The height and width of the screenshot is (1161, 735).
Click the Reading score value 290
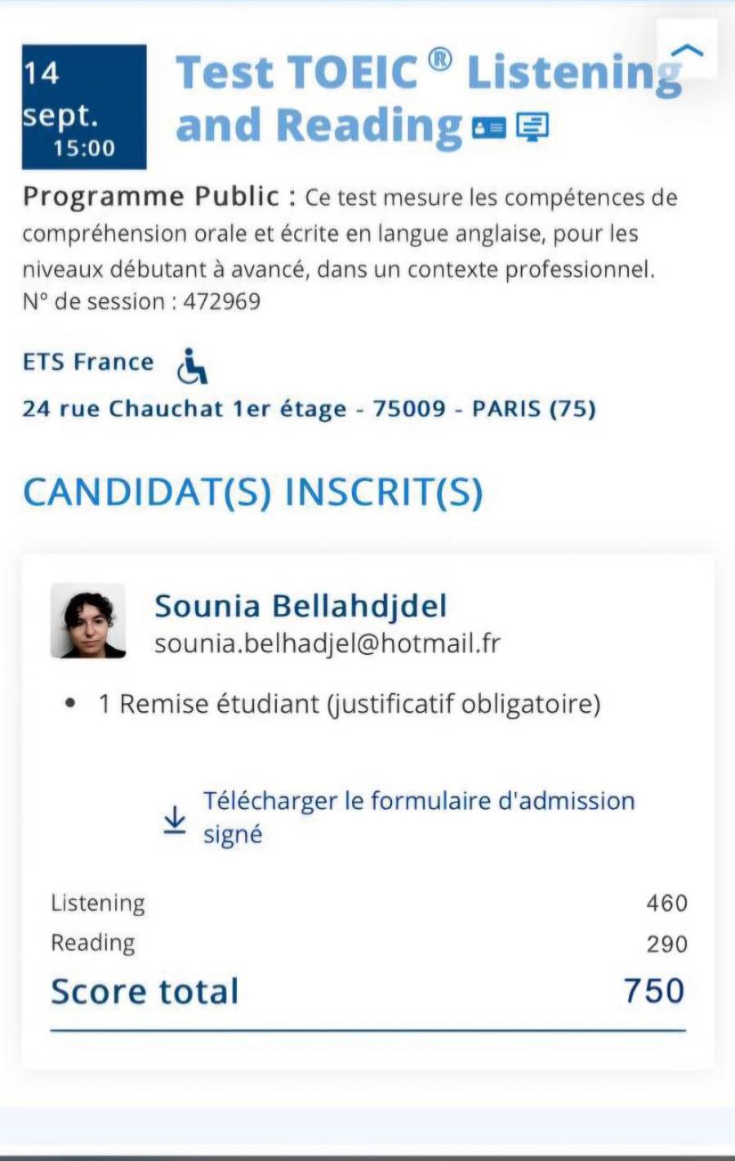click(x=666, y=944)
